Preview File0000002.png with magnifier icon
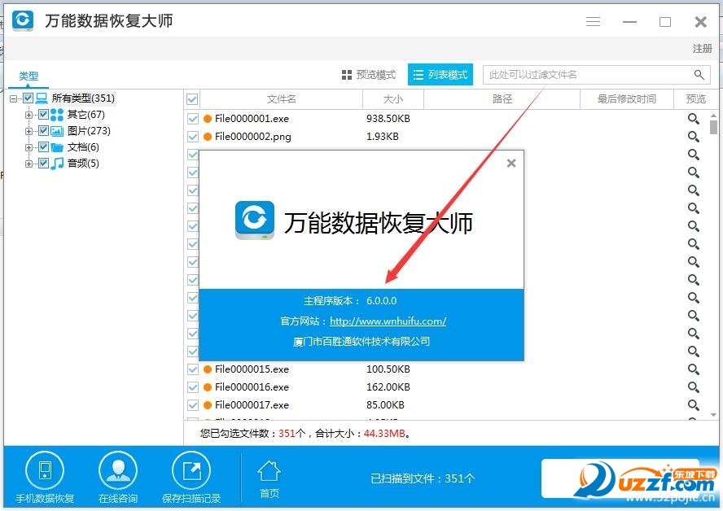723x511 pixels. click(x=693, y=137)
